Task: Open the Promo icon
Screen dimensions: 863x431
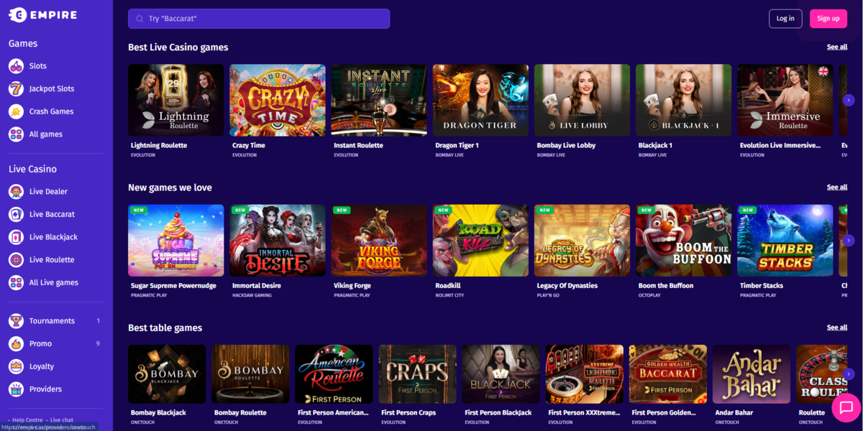Action: [16, 343]
